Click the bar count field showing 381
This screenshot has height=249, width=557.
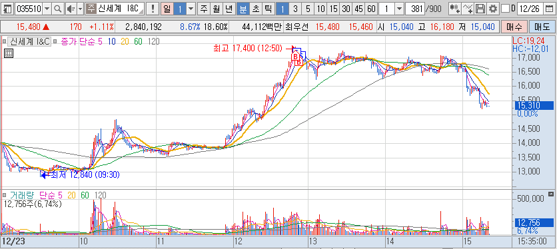point(414,9)
